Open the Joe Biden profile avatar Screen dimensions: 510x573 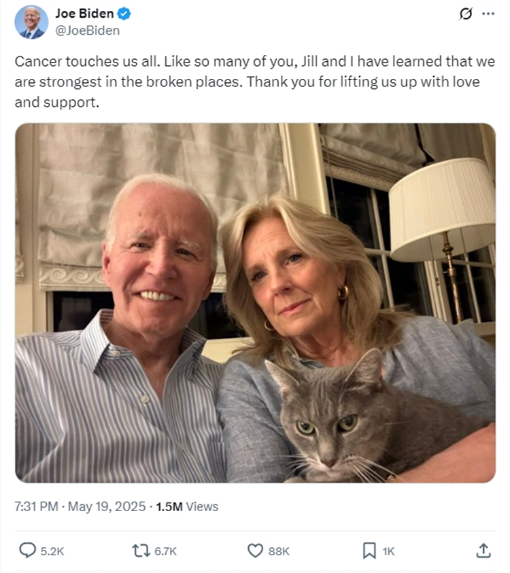[31, 22]
